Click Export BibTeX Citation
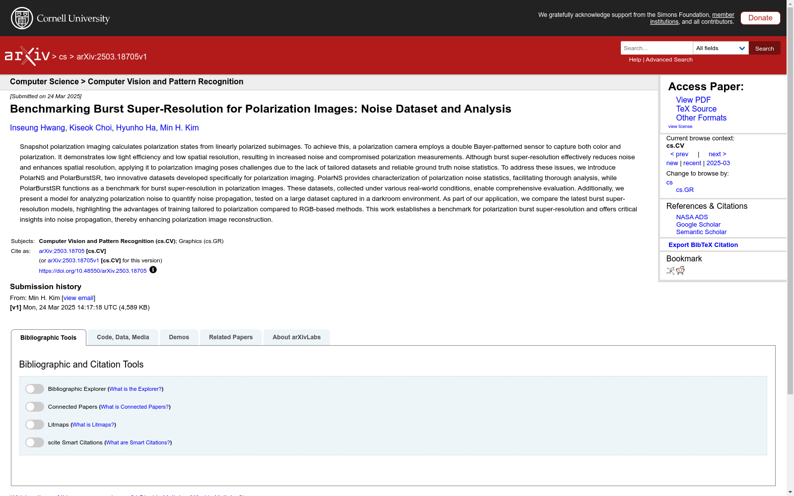This screenshot has height=496, width=794. pos(703,245)
